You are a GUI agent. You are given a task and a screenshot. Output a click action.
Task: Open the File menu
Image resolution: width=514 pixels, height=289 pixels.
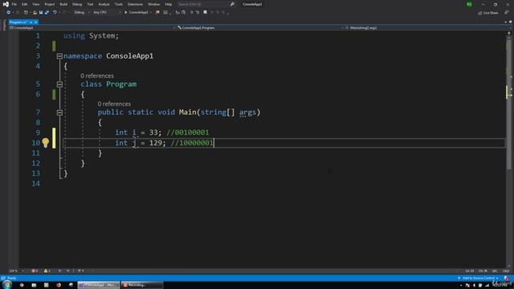(14, 4)
